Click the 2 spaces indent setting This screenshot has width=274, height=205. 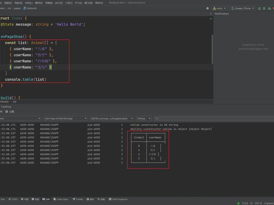tap(269, 203)
